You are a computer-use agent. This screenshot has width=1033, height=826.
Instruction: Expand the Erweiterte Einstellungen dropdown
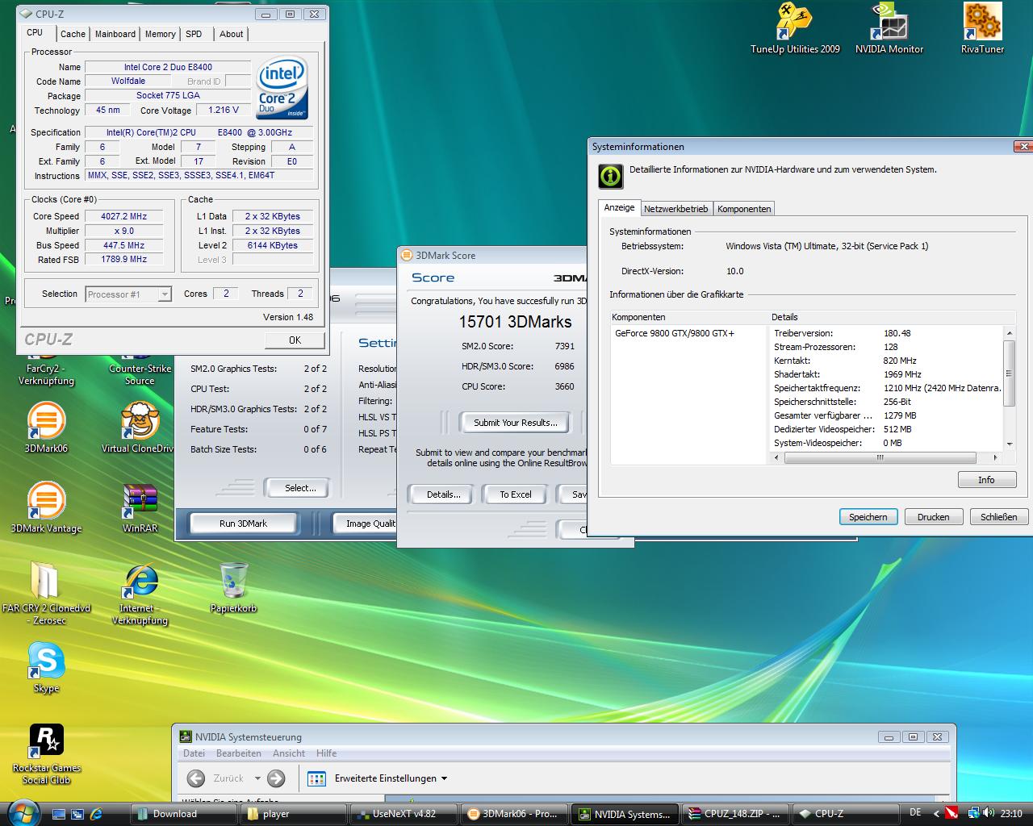tap(444, 779)
